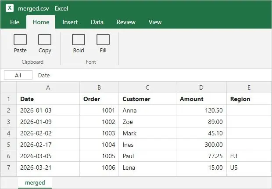Viewport: 272px width, 189px height.
Task: Select order number 1002 cell
Action: coord(99,122)
